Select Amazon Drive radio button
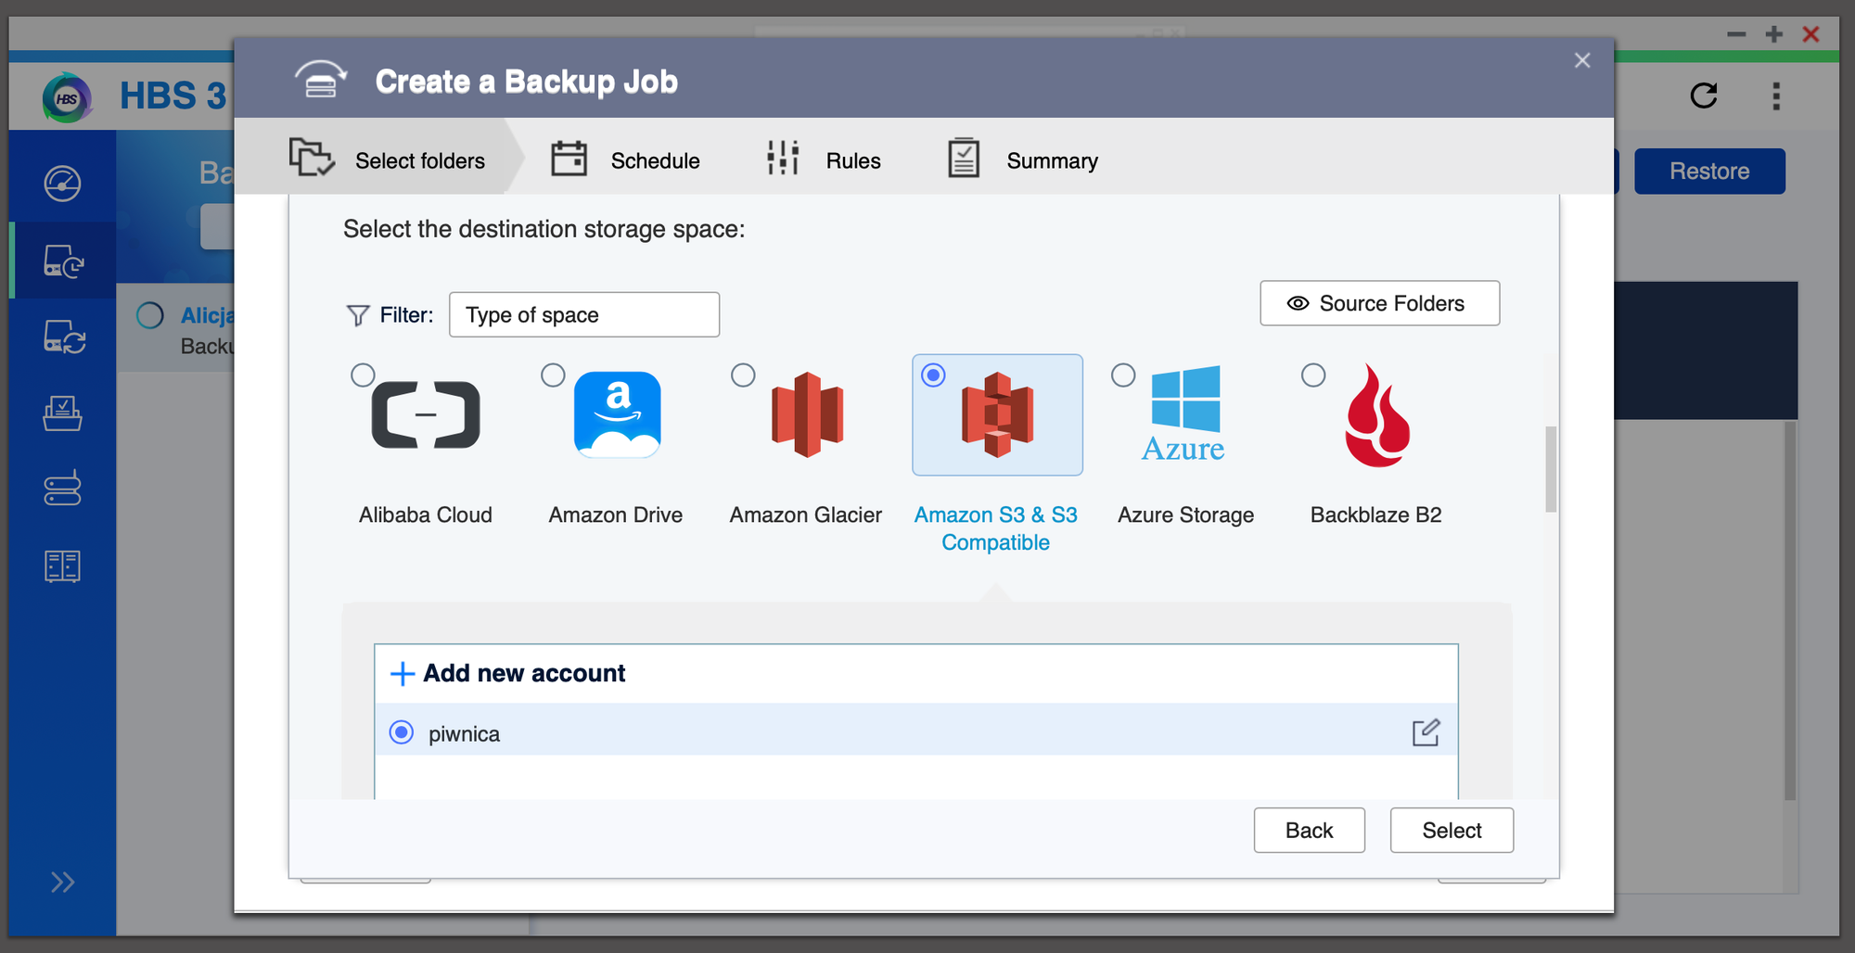1855x953 pixels. click(x=553, y=375)
